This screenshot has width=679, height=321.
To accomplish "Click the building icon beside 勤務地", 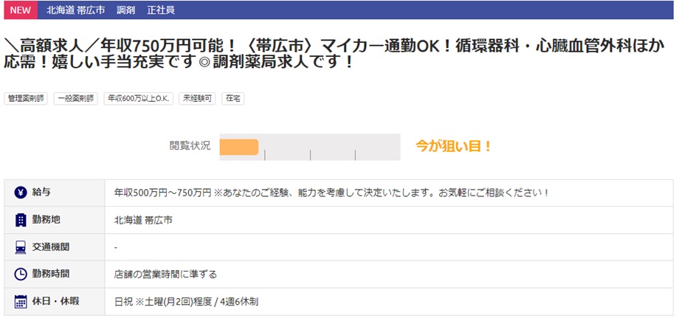I will [x=21, y=220].
